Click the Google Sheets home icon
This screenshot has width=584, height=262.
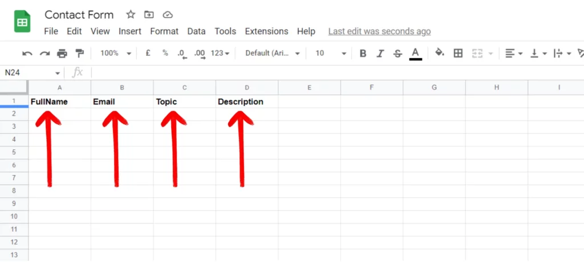pyautogui.click(x=22, y=21)
